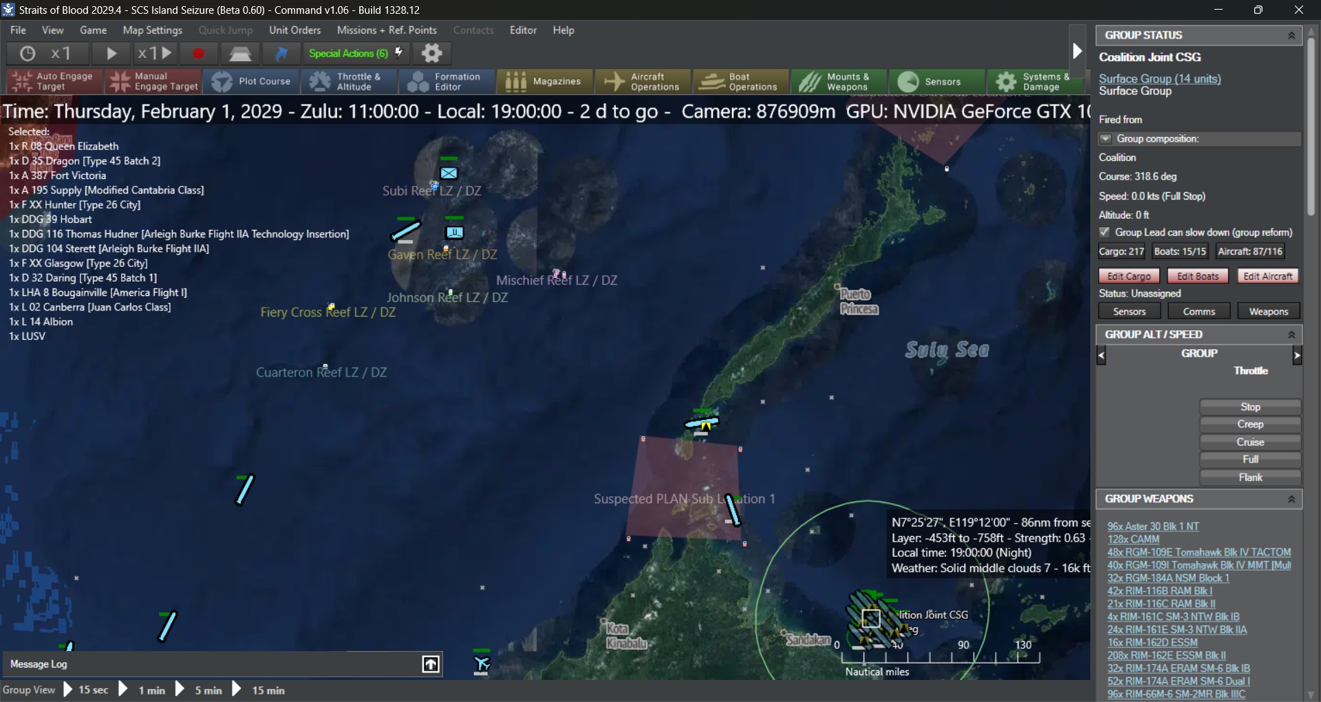Click the x1 step-forward play button
The width and height of the screenshot is (1321, 702).
[x=155, y=53]
